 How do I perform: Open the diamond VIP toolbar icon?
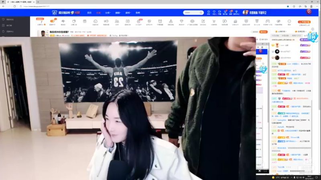click(182, 21)
